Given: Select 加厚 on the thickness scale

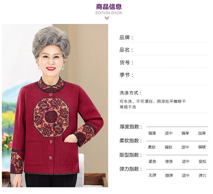Looking at the screenshot, I should [x=202, y=133].
